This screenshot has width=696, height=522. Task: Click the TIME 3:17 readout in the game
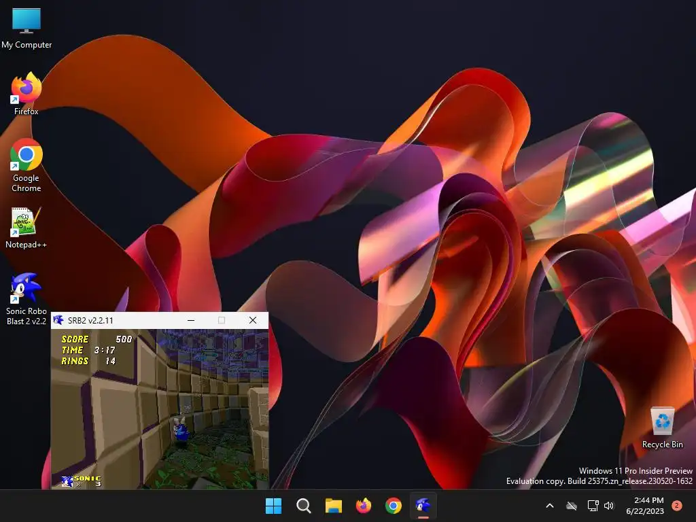click(88, 350)
